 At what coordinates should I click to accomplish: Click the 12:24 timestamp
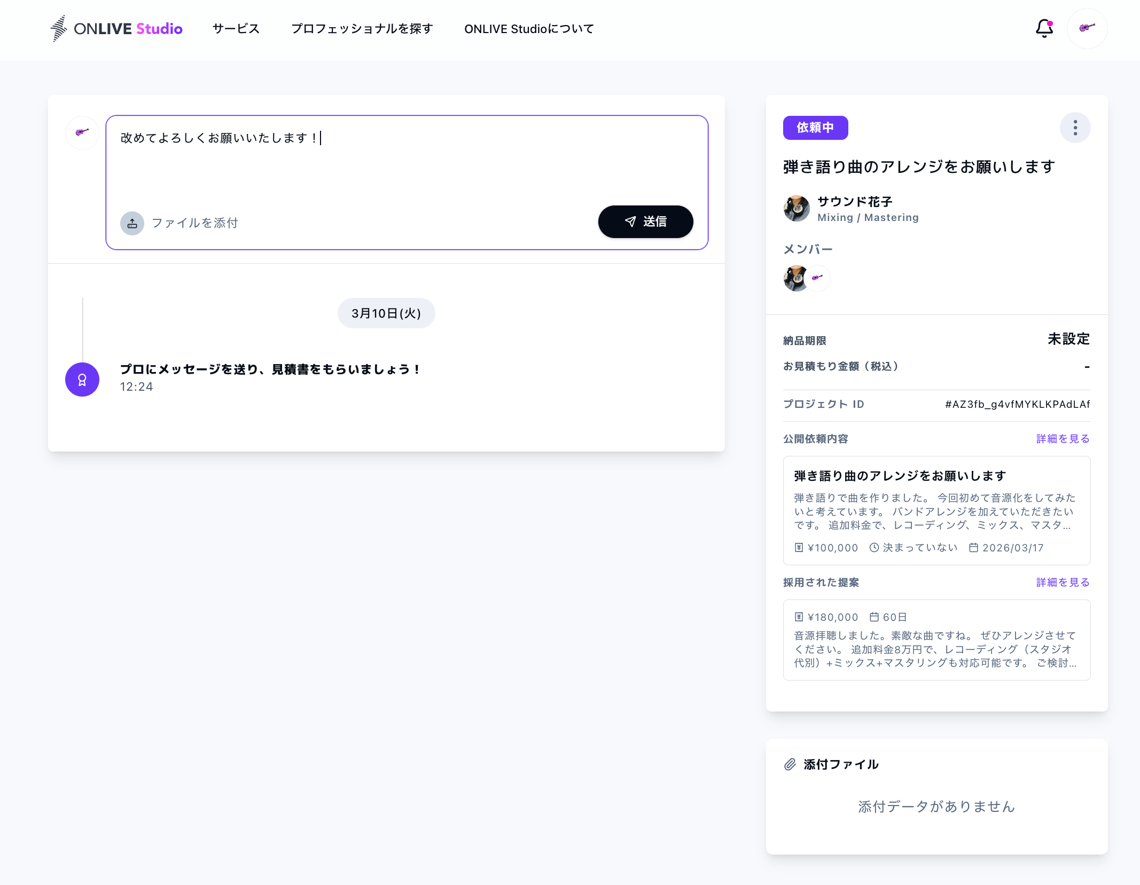tap(136, 386)
